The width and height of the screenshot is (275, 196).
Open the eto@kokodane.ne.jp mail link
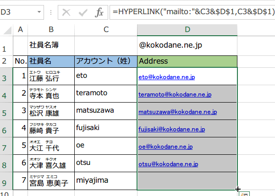pyautogui.click(x=167, y=77)
